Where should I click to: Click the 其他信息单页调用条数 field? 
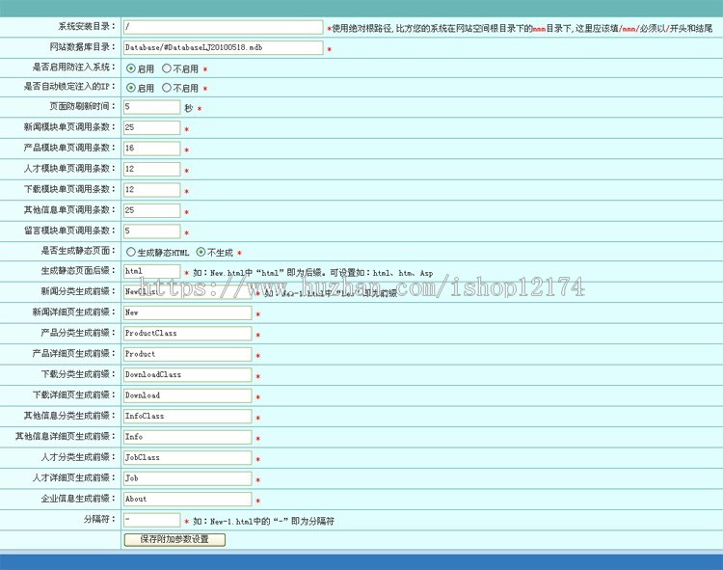151,211
